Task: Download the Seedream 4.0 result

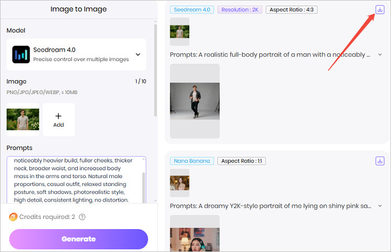Action: [x=380, y=10]
